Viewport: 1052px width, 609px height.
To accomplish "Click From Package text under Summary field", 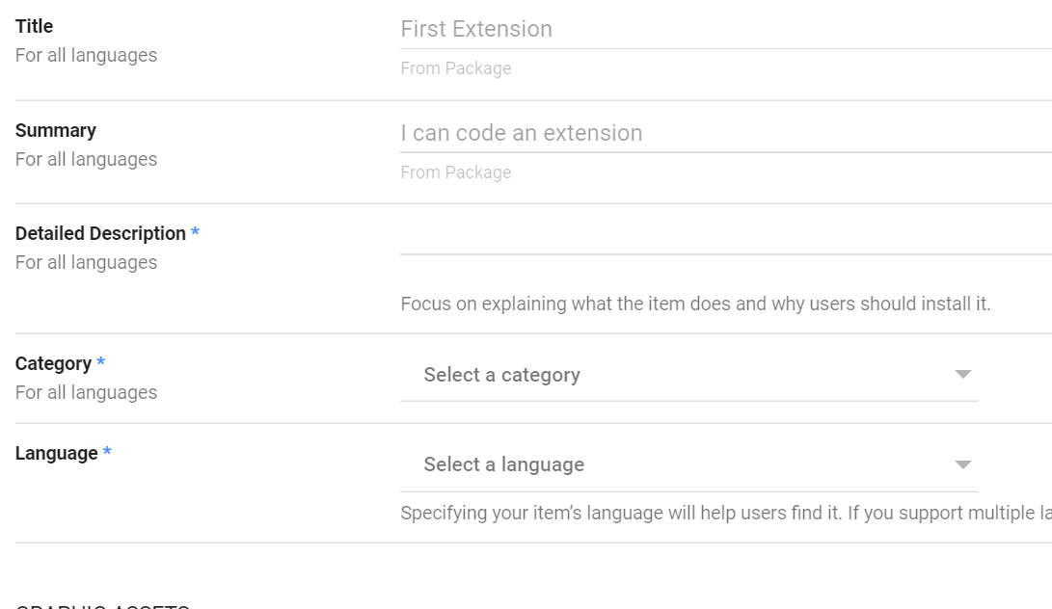I will tap(456, 172).
